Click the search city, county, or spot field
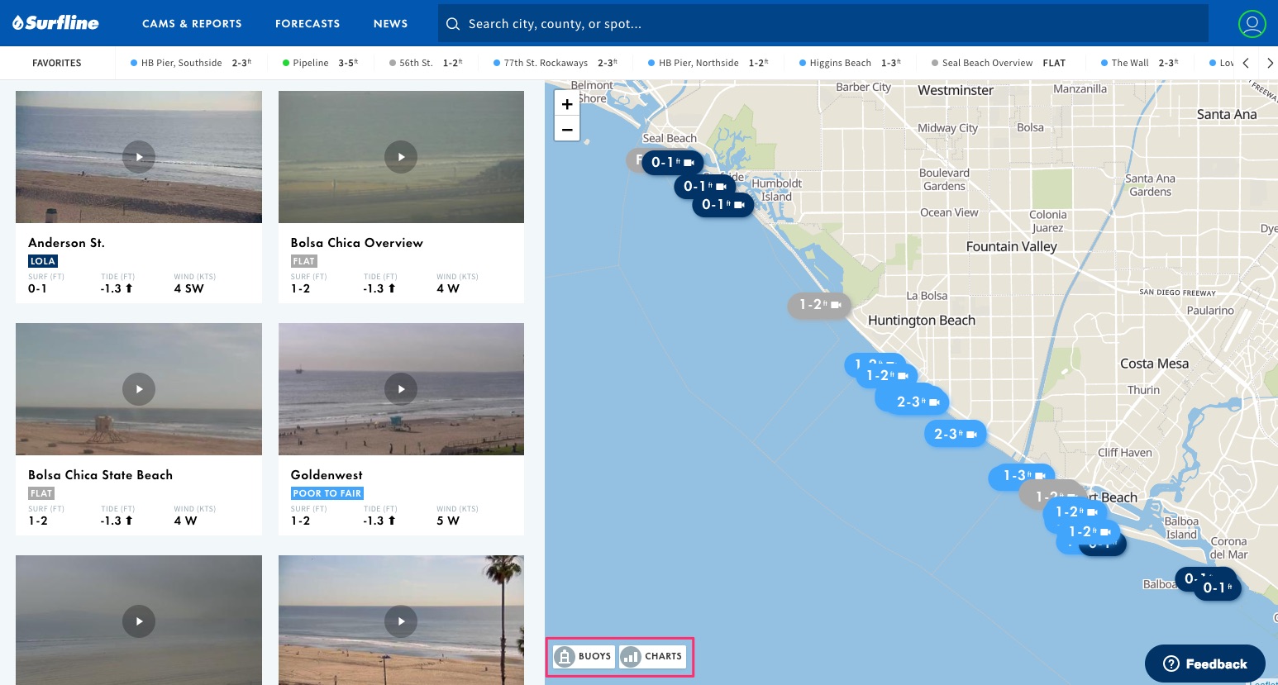This screenshot has width=1278, height=685. click(823, 24)
